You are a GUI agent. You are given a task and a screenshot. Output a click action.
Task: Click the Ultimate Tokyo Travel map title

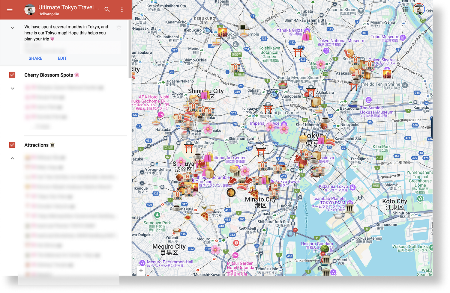(68, 7)
